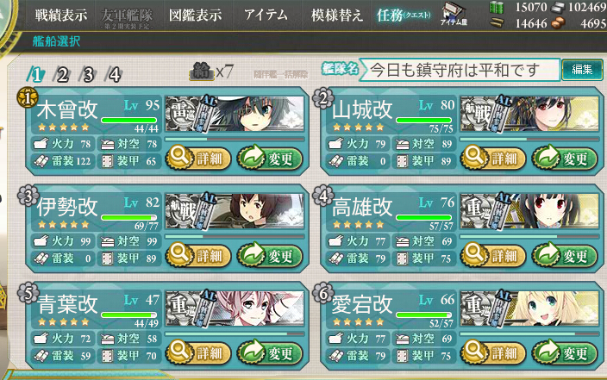Open 詳細 for 山城改

coord(492,159)
